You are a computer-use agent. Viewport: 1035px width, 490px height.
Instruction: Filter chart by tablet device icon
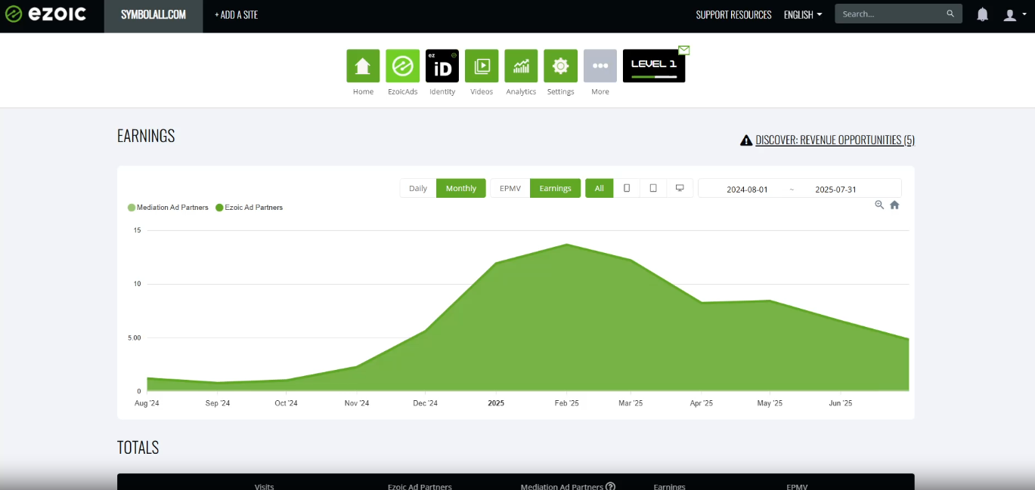tap(653, 188)
